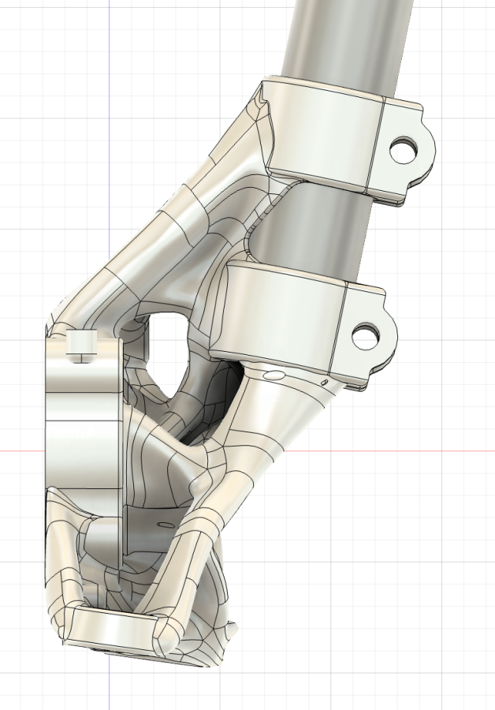Click the small rectangular key atop the hub
The image size is (495, 710).
pos(81,345)
